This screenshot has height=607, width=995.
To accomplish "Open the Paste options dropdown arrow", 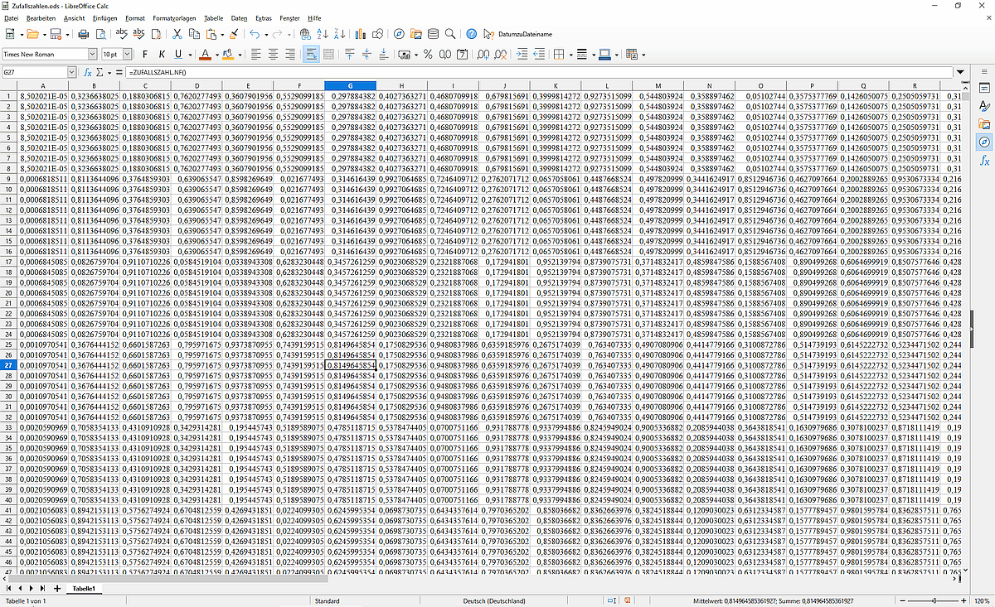I will tap(222, 35).
